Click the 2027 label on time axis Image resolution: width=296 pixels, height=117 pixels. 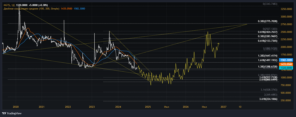(223, 107)
